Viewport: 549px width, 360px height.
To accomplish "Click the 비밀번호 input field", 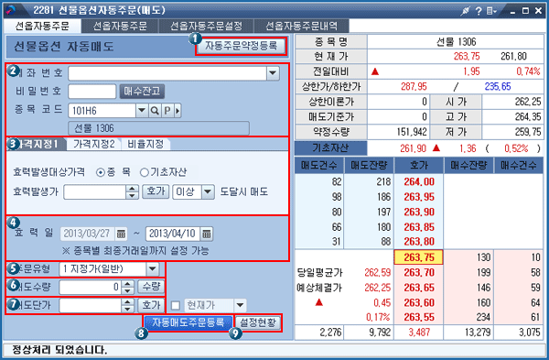I will click(x=92, y=92).
